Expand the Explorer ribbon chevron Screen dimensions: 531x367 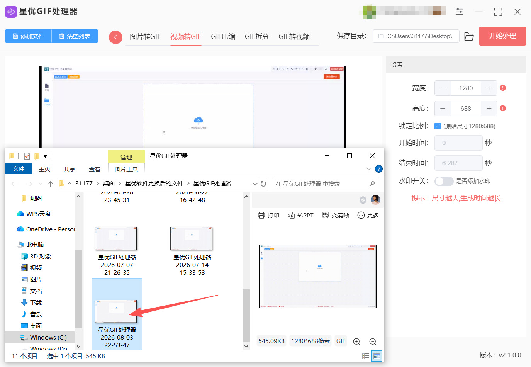pos(368,169)
